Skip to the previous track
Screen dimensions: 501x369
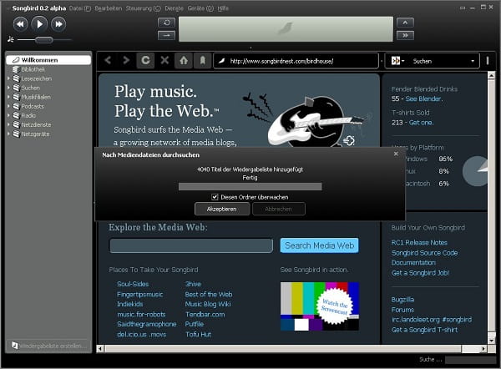point(20,23)
